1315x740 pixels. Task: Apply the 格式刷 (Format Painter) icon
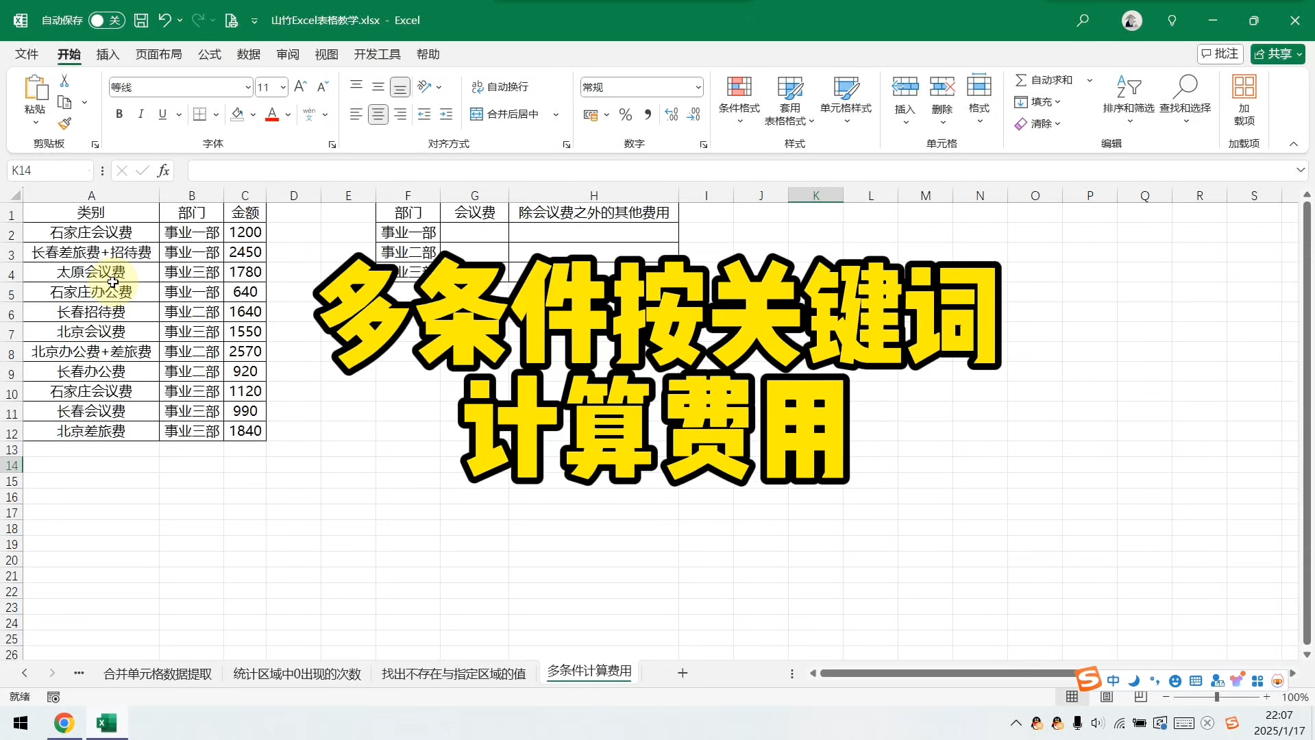(x=65, y=123)
